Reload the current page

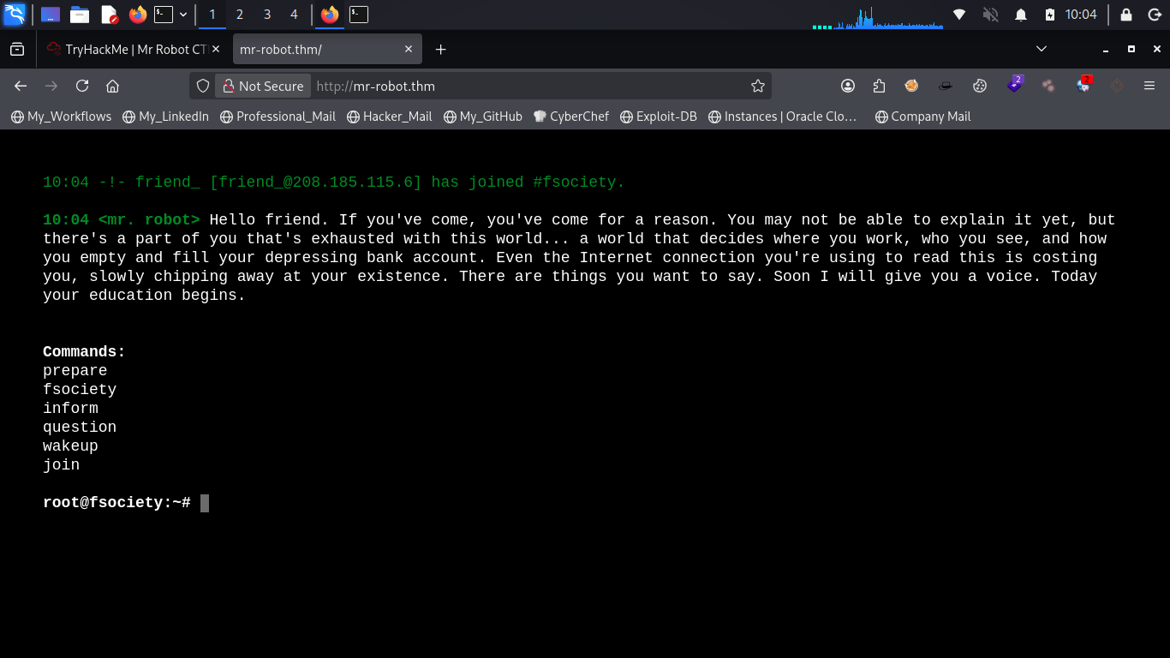pyautogui.click(x=82, y=86)
